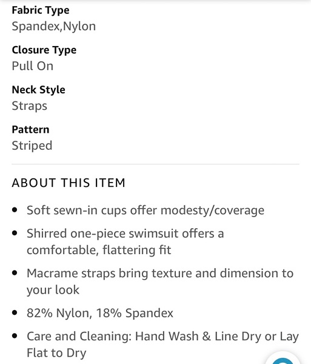
Task: Select the Neck Style heading
Action: coord(39,90)
